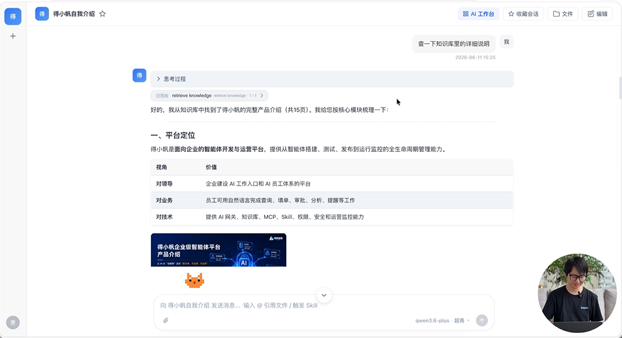Click the 价值 column header
The image size is (622, 338).
pyautogui.click(x=211, y=167)
